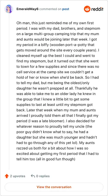
Task: Open EmeraldMay6's avatar image
Action: 9,9
